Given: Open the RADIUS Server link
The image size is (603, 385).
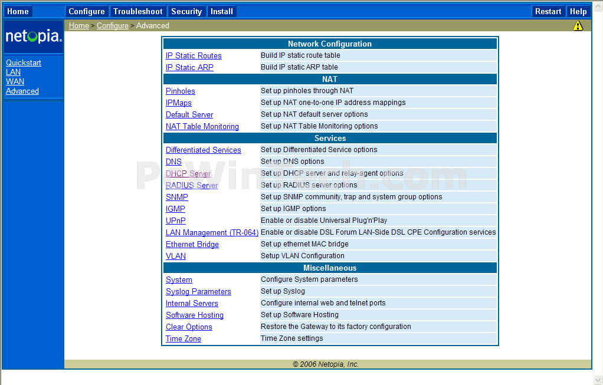Looking at the screenshot, I should click(x=192, y=185).
